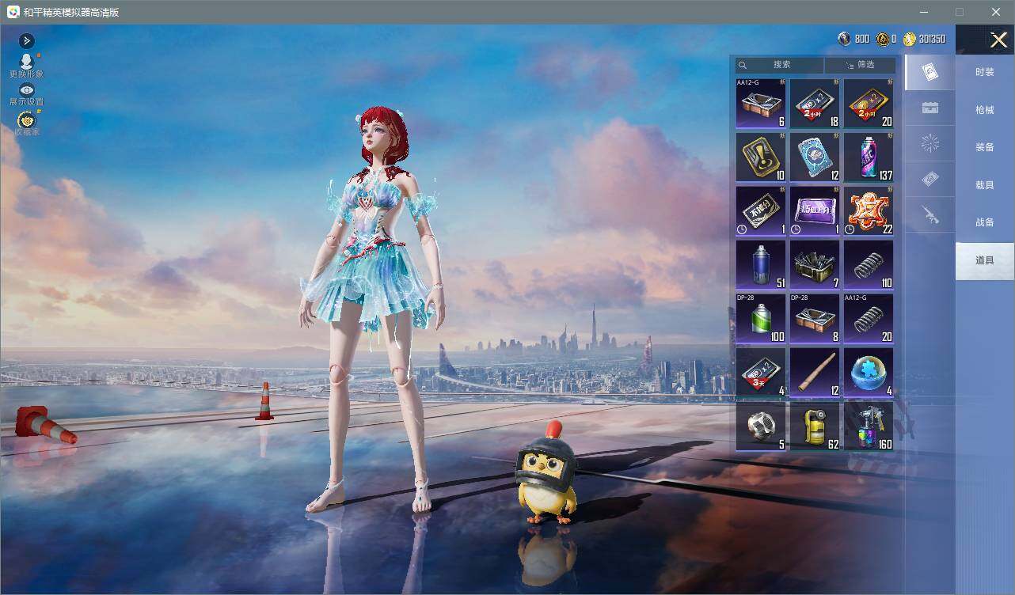The height and width of the screenshot is (595, 1015).
Task: Select the 道具 tab
Action: coord(985,260)
